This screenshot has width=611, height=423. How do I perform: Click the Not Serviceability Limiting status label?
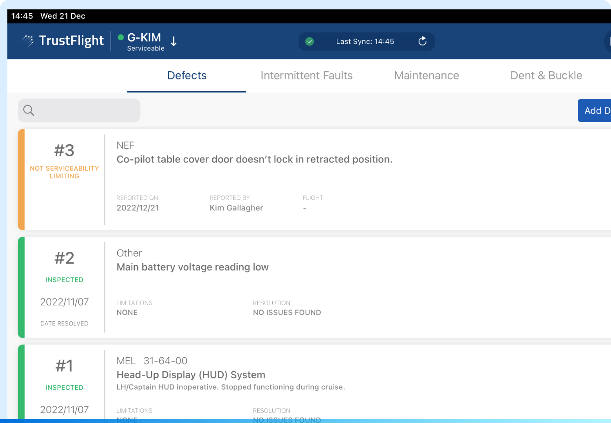64,172
